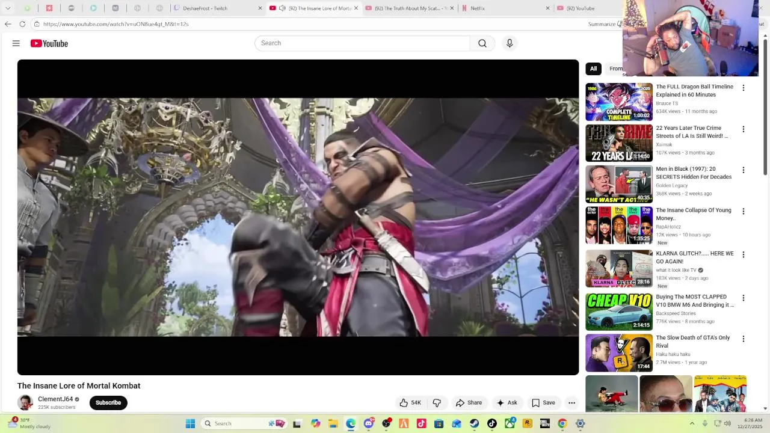Open options for FULL Dragon Ball Timeline video
The width and height of the screenshot is (770, 433).
[744, 88]
